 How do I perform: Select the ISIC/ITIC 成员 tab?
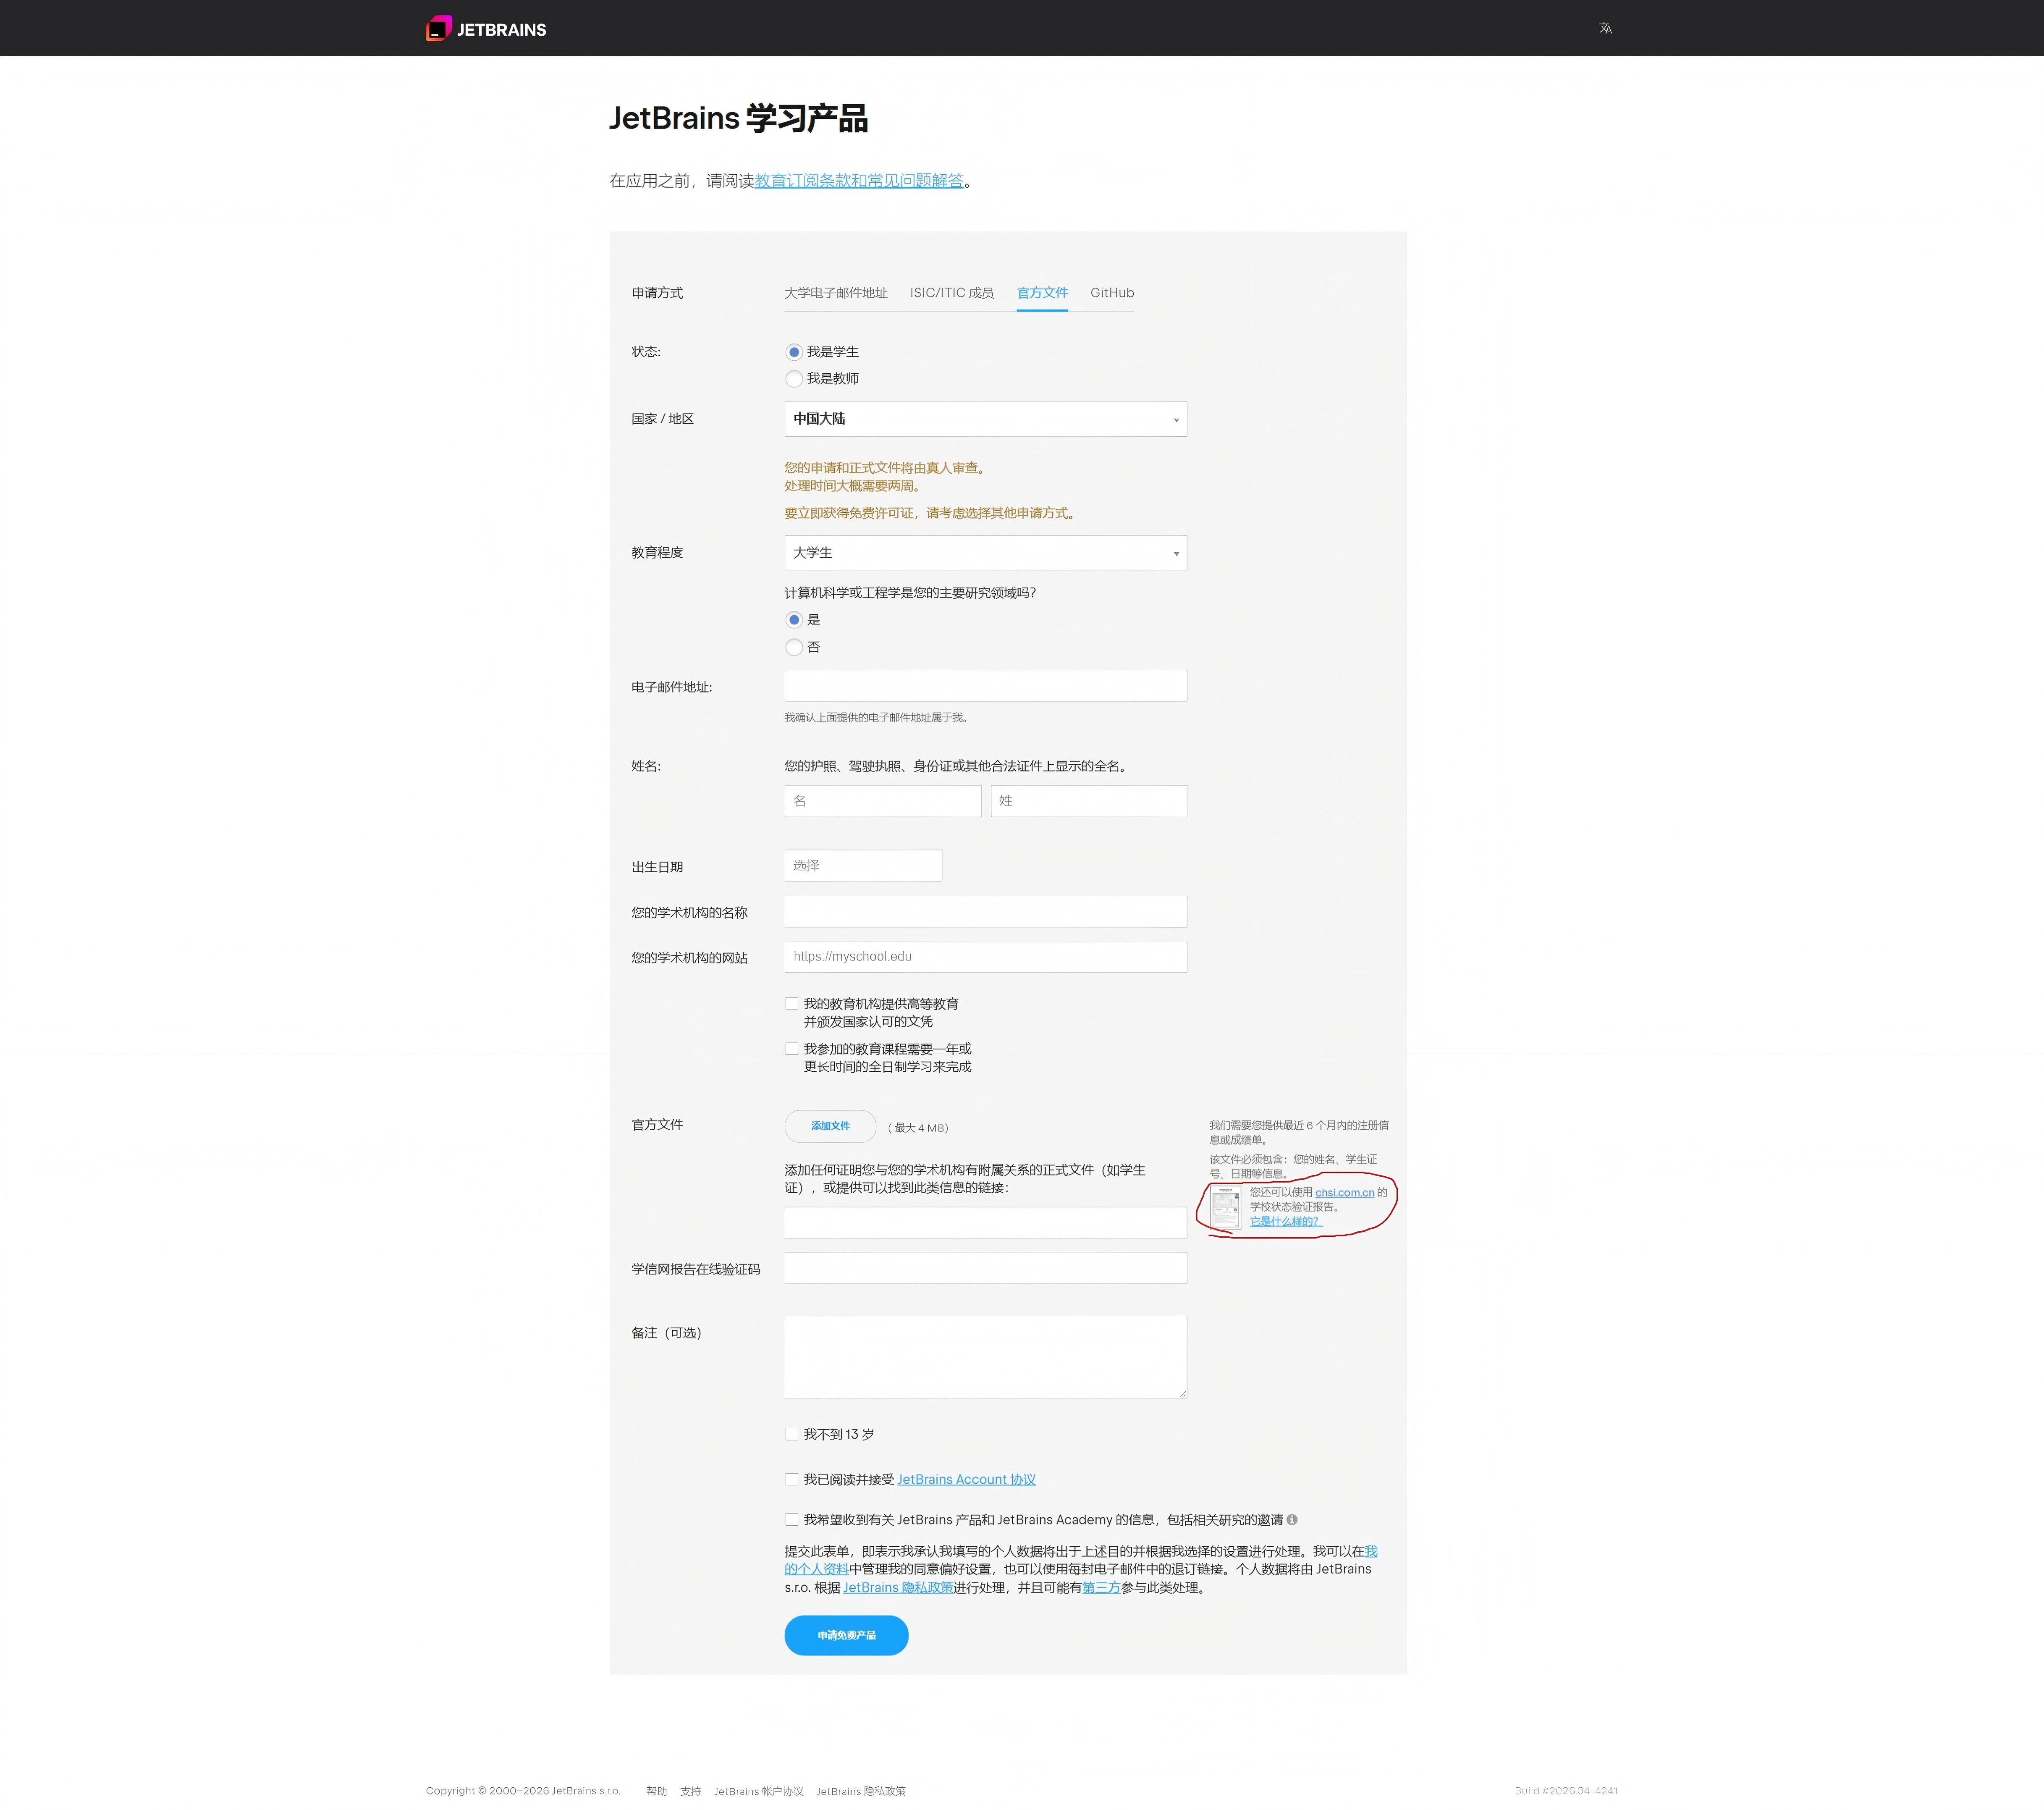pos(951,293)
